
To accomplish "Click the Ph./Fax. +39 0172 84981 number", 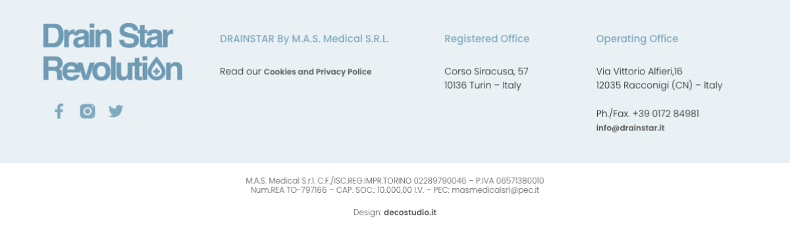I will point(648,114).
